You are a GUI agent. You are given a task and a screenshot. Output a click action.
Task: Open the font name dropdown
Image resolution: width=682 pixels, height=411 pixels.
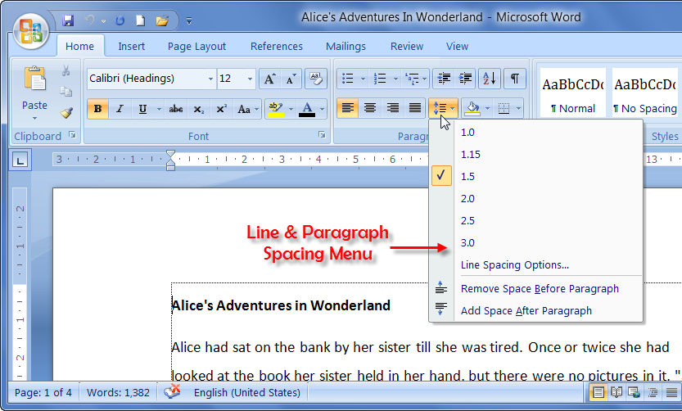pos(210,79)
